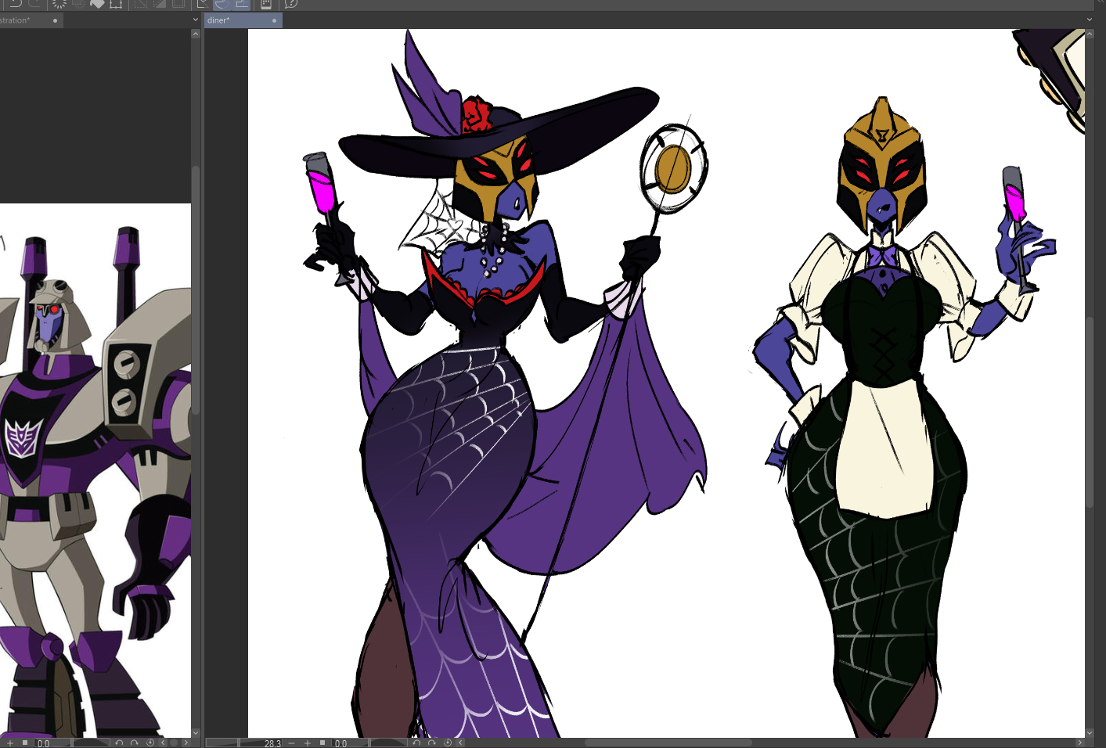Screen dimensions: 1106x748
Task: Open the tab list dropdown for the diner canvas
Action: click(x=1089, y=20)
